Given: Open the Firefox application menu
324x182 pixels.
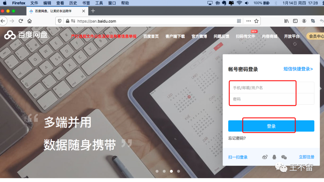Looking at the screenshot, I should tap(19, 3).
